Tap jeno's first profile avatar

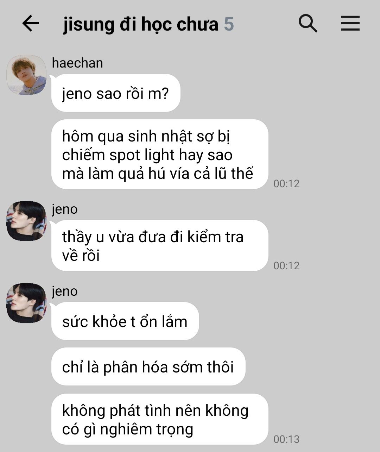26,221
